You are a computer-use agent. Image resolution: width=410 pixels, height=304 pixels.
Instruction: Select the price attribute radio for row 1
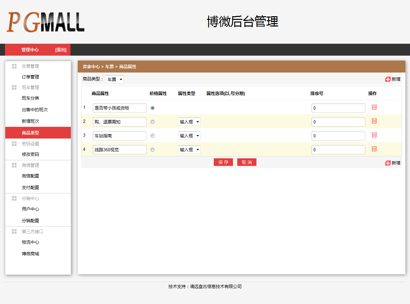(x=152, y=108)
